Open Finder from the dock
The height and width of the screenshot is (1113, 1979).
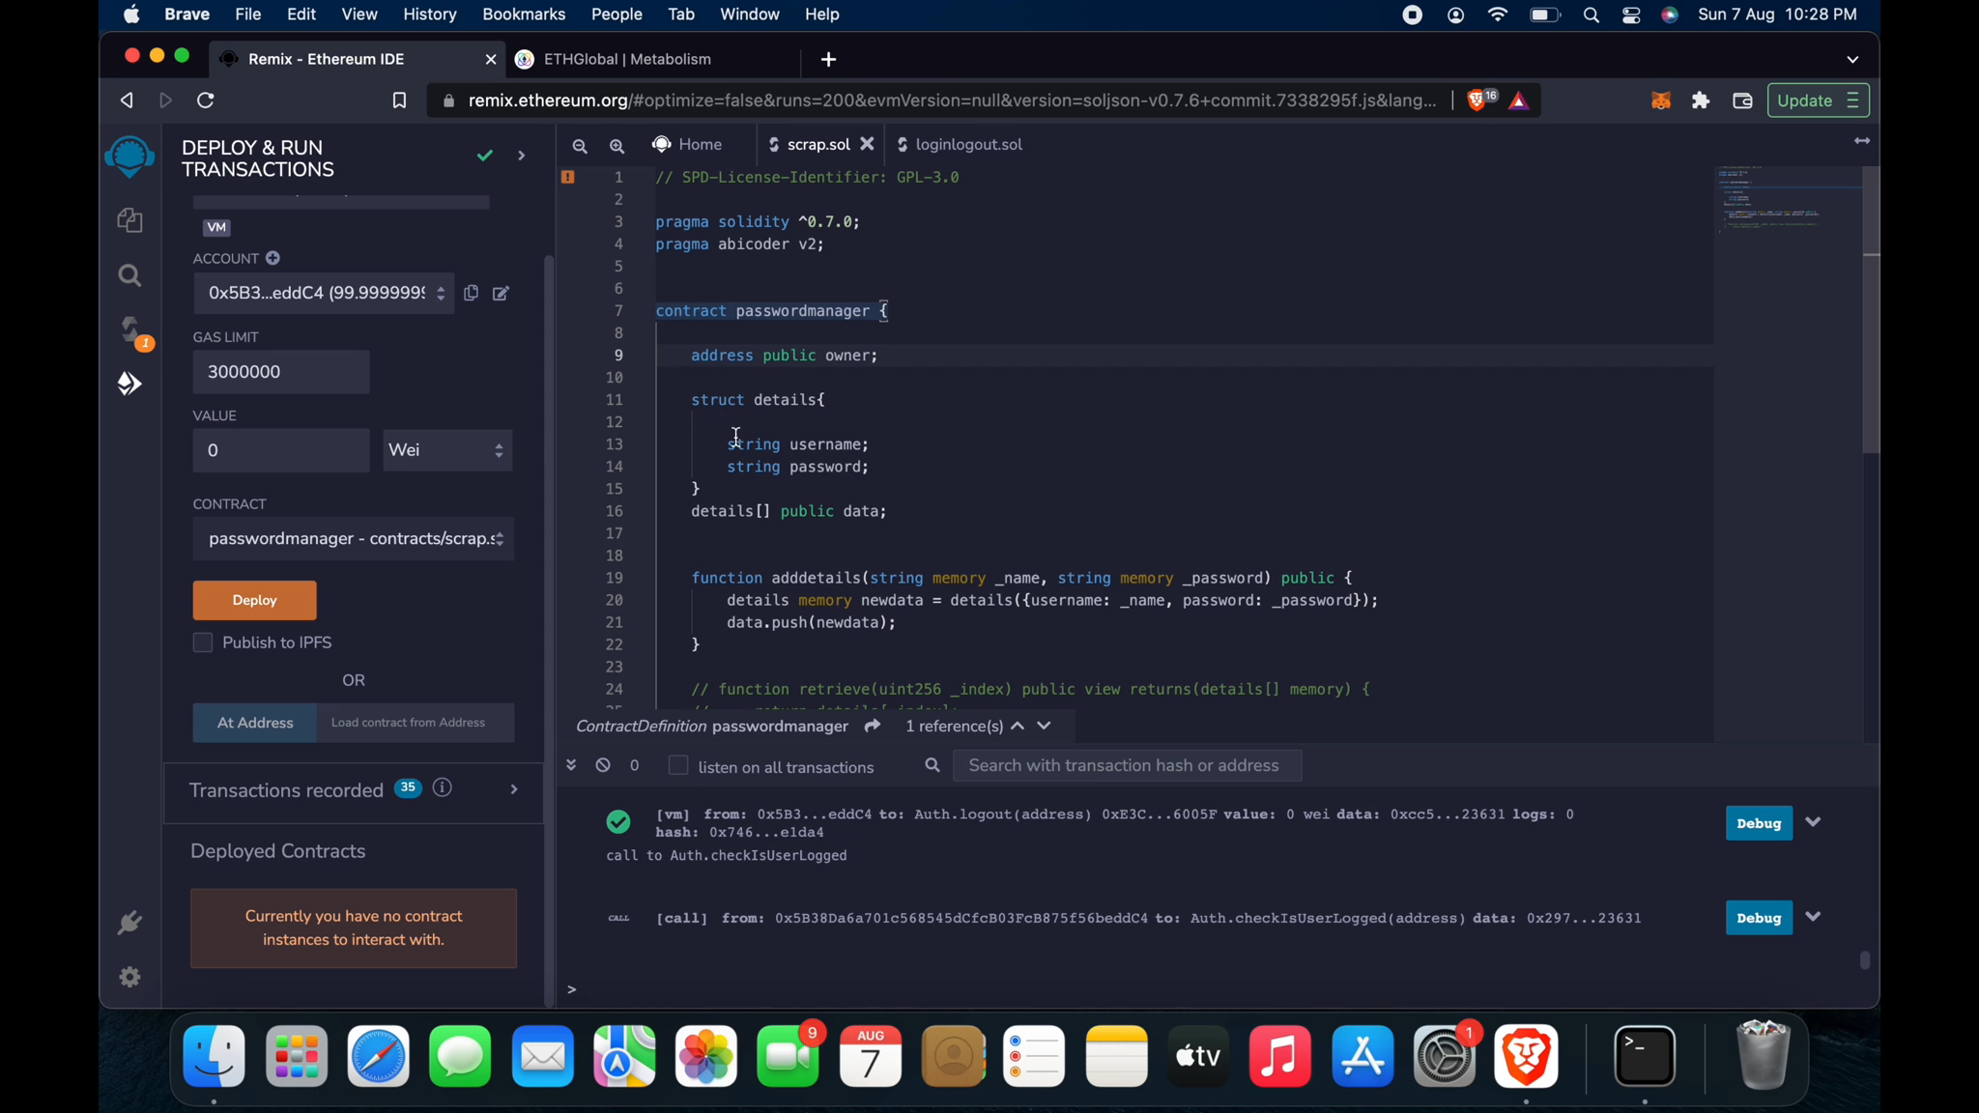(x=215, y=1056)
